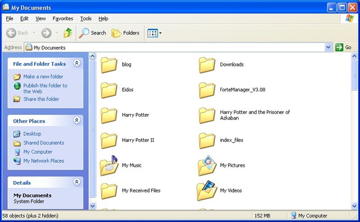Click the Make a new folder link
Image resolution: width=360 pixels, height=222 pixels.
[43, 77]
